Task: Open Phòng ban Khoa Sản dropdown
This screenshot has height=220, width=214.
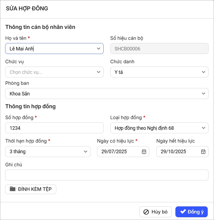Action: tap(107, 94)
